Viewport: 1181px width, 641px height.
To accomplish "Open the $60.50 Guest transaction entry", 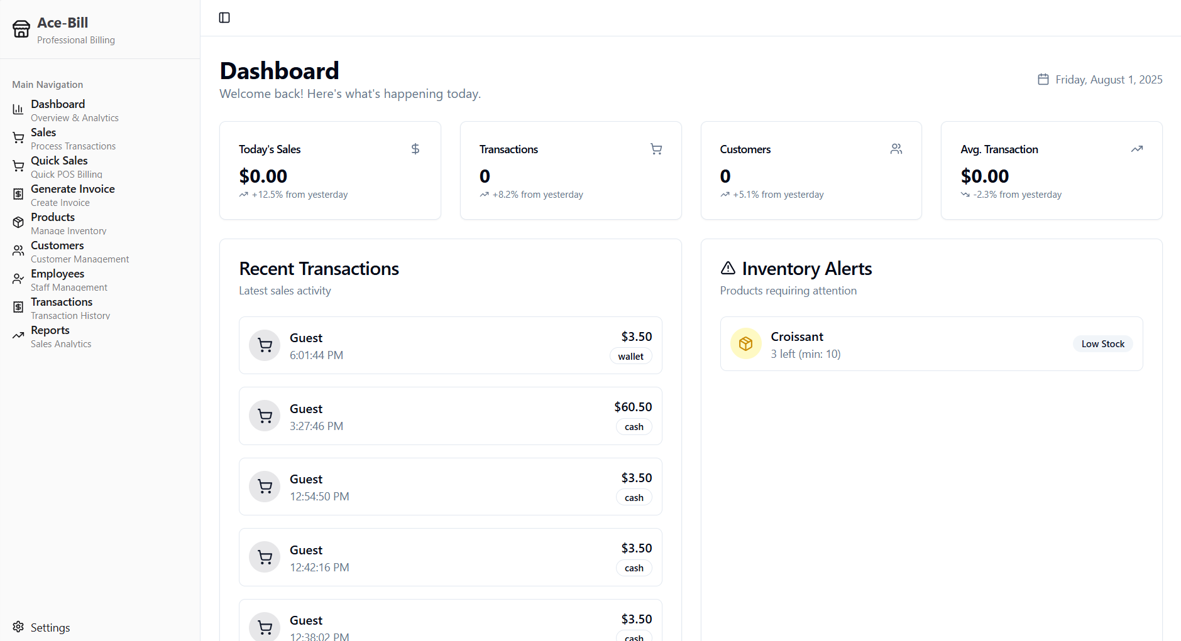I will click(x=450, y=416).
